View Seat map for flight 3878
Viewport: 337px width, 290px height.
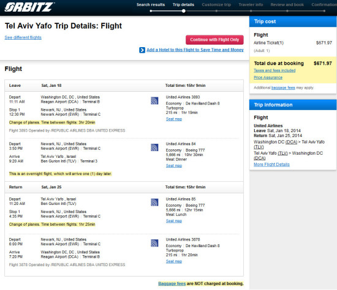click(x=174, y=261)
